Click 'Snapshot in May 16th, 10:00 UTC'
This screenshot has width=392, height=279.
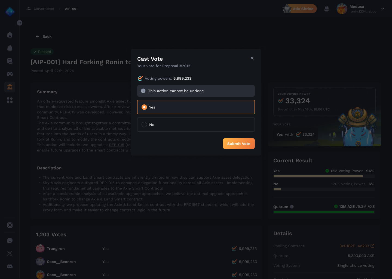304,109
